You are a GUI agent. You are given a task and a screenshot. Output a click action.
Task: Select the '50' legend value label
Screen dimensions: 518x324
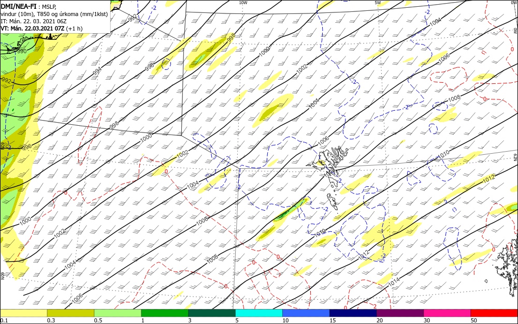point(474,320)
